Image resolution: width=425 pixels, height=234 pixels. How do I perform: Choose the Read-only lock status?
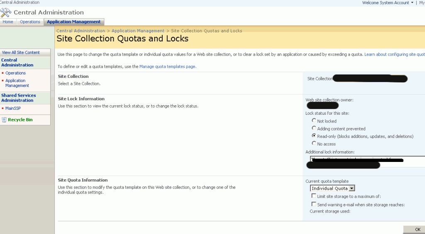(314, 136)
